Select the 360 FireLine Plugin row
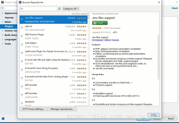Image resolution: width=179 pixels, height=123 pixels. click(54, 36)
